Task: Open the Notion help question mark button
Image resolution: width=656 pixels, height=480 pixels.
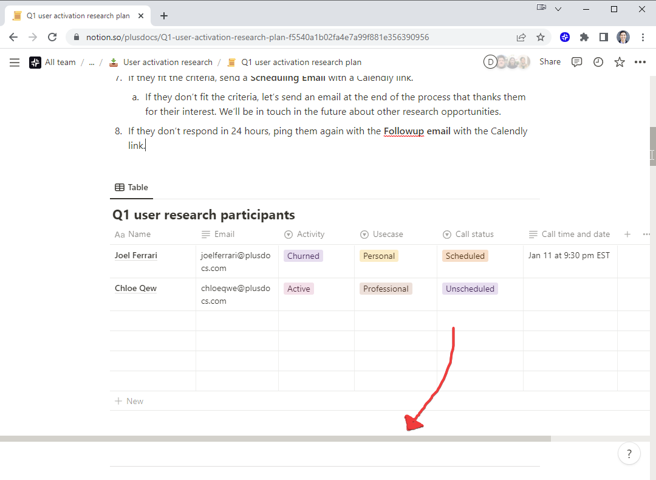Action: click(629, 453)
